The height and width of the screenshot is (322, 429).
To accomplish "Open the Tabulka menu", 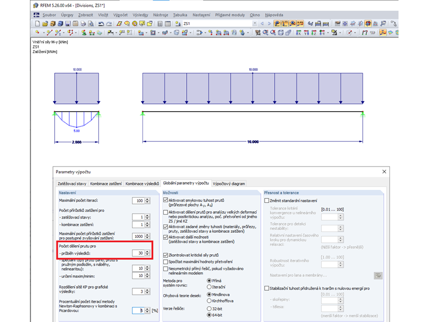I will [180, 15].
